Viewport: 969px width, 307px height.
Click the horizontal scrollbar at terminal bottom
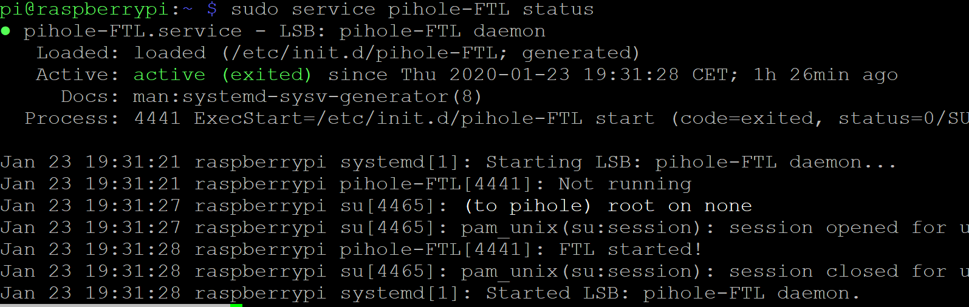click(x=115, y=305)
